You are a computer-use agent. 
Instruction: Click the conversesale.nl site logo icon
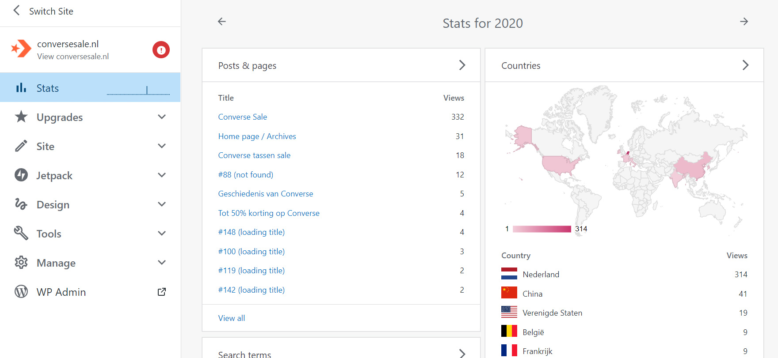click(x=21, y=49)
